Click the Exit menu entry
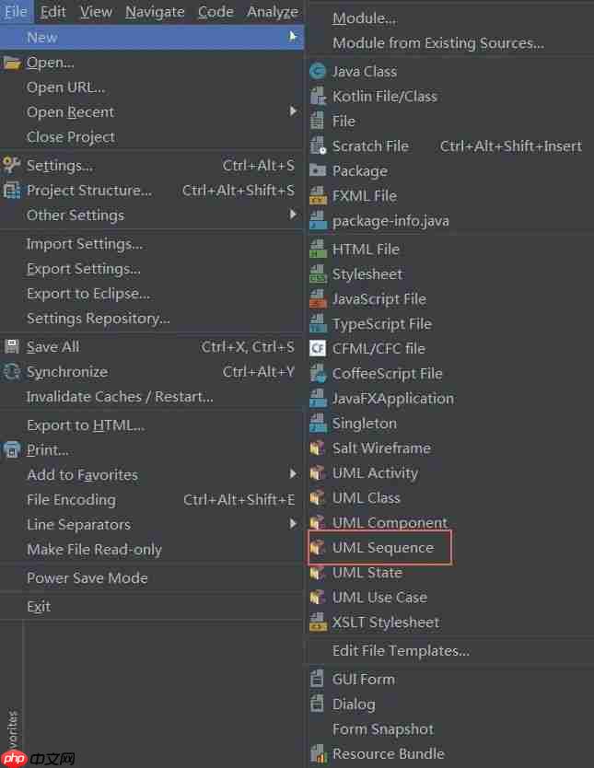The image size is (594, 768). pyautogui.click(x=39, y=607)
